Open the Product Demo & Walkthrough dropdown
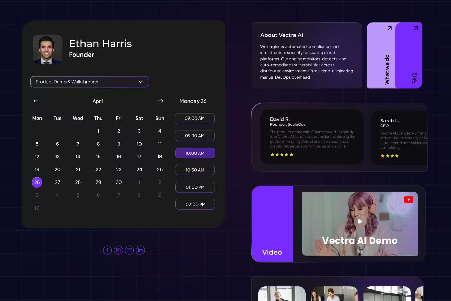 [90, 82]
